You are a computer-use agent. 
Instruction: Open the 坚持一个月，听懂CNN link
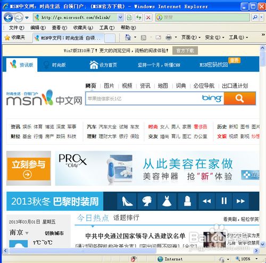159,65
